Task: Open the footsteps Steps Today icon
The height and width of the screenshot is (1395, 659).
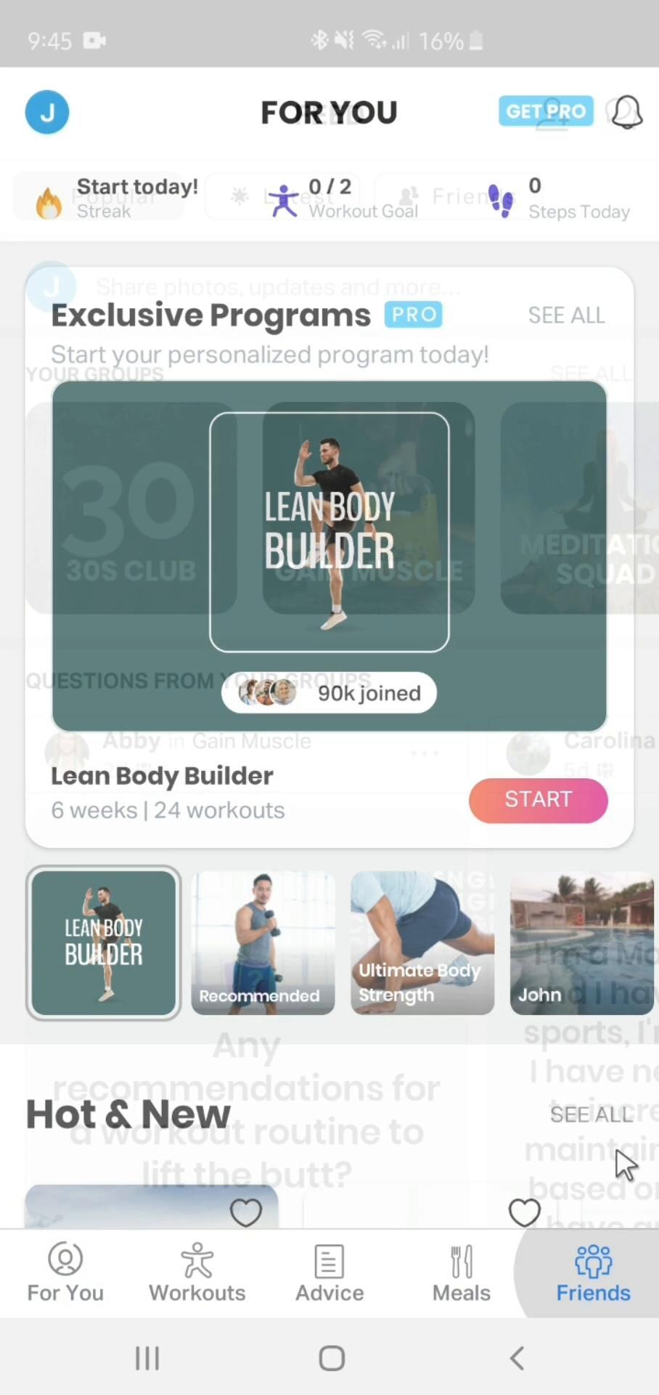Action: click(501, 201)
